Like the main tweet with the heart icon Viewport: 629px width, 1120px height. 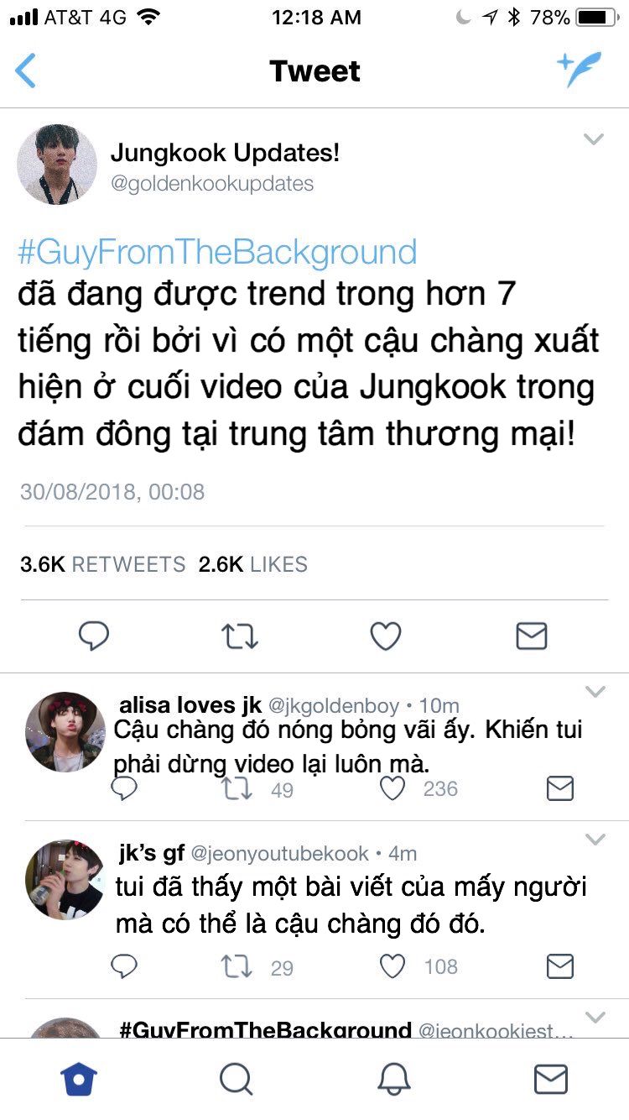point(386,636)
